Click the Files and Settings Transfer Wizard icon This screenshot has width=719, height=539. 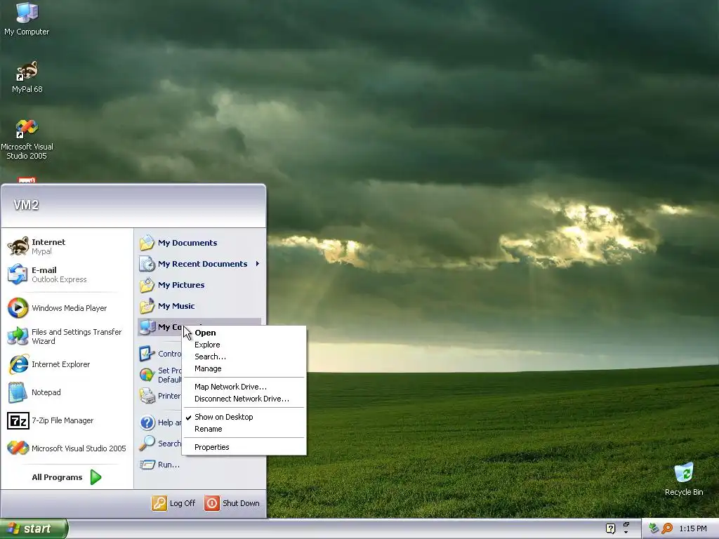(x=18, y=336)
